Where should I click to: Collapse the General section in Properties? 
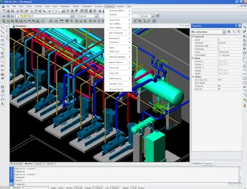[x=193, y=37]
